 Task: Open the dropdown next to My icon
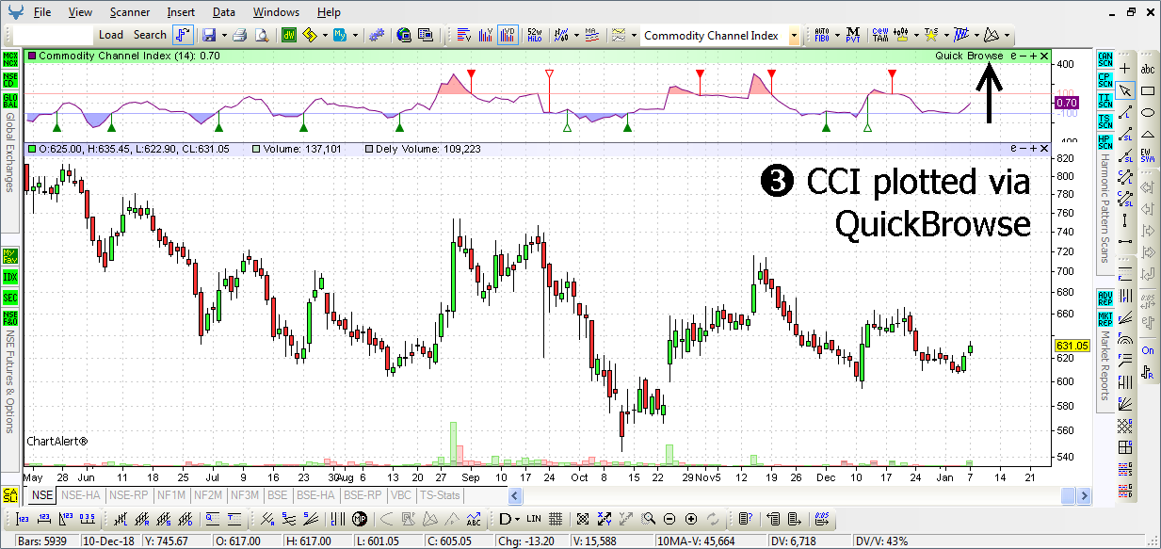tap(354, 35)
